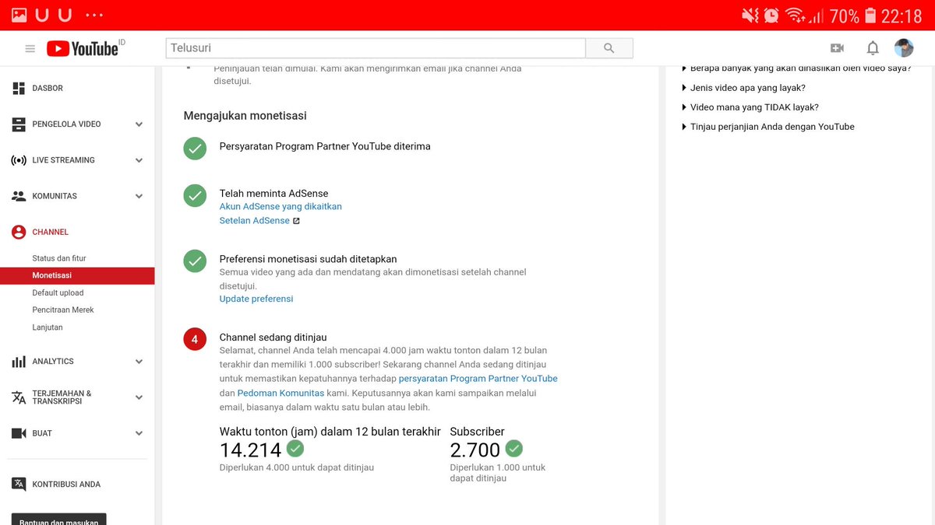The width and height of the screenshot is (935, 525).
Task: Open Lanjutan menu item
Action: [x=48, y=327]
